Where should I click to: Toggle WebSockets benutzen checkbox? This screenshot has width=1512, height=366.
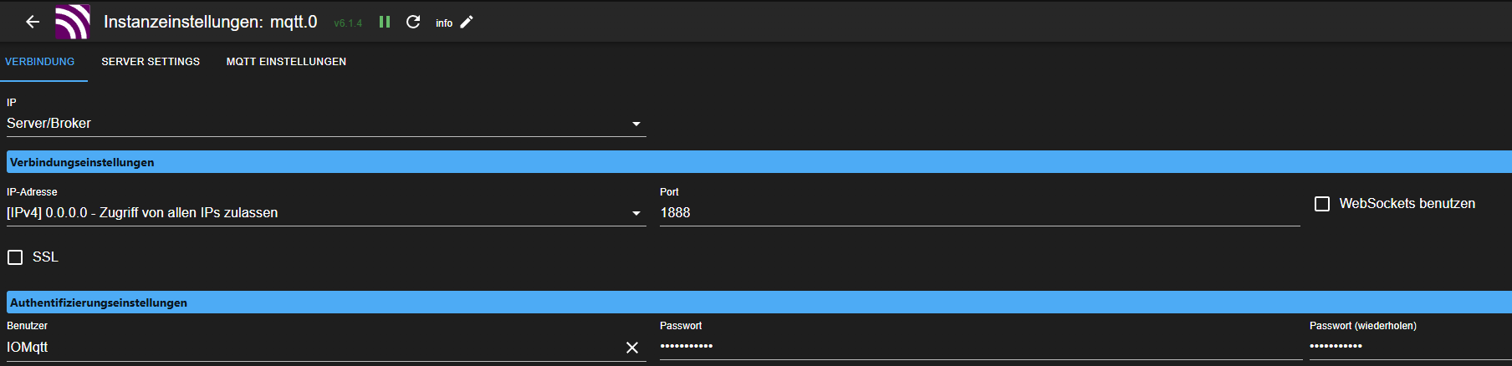pos(1322,204)
